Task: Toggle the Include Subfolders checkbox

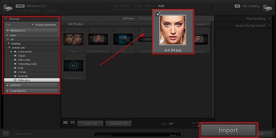Action: point(32,25)
